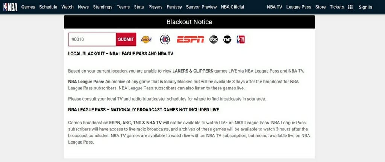Click the ESPN network logo
385x162 pixels.
coord(190,39)
